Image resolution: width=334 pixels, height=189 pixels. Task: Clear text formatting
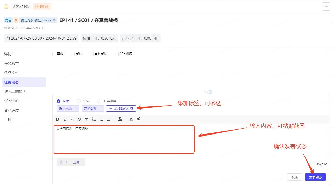pos(120,119)
